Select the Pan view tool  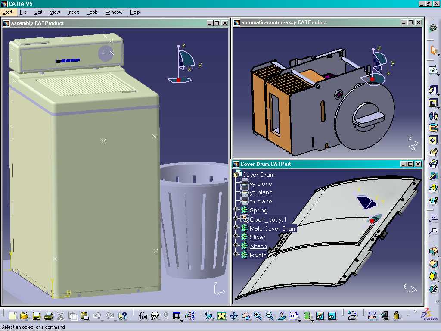233,316
